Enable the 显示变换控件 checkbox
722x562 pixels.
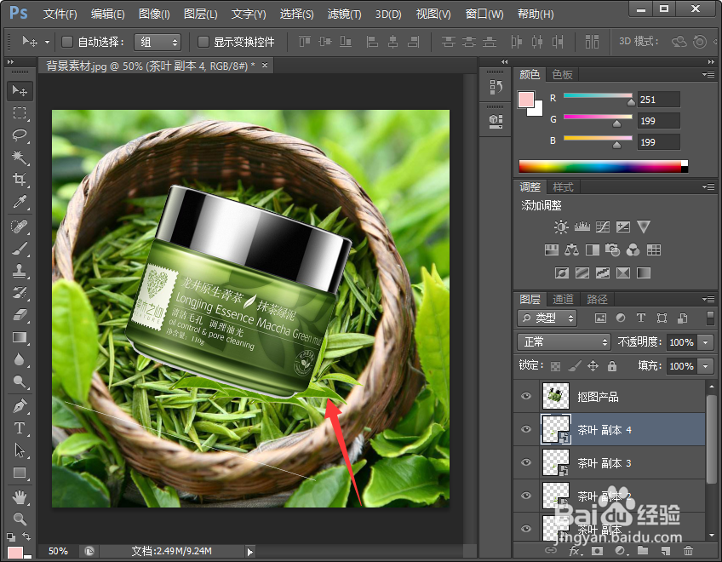[x=203, y=42]
